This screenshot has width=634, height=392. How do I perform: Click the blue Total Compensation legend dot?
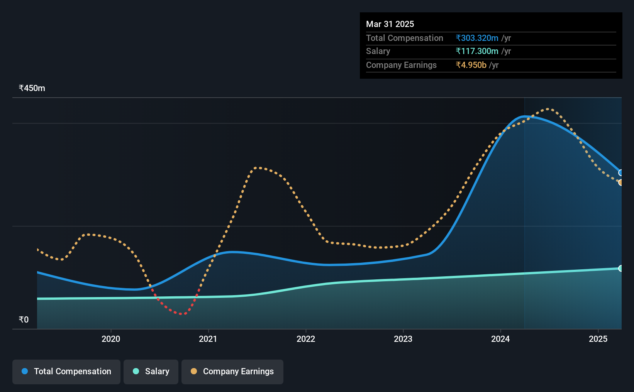click(25, 371)
